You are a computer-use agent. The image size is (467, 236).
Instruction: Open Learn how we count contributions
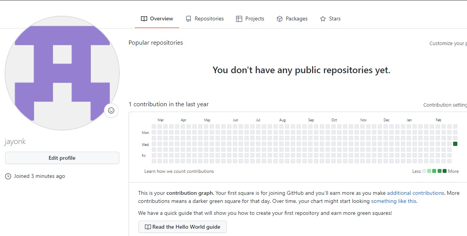pyautogui.click(x=179, y=171)
